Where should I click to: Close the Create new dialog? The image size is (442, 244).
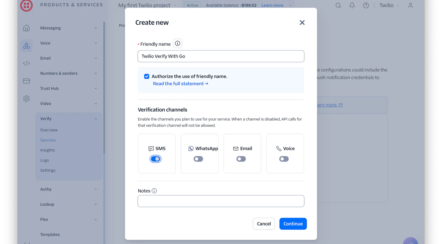pos(302,22)
